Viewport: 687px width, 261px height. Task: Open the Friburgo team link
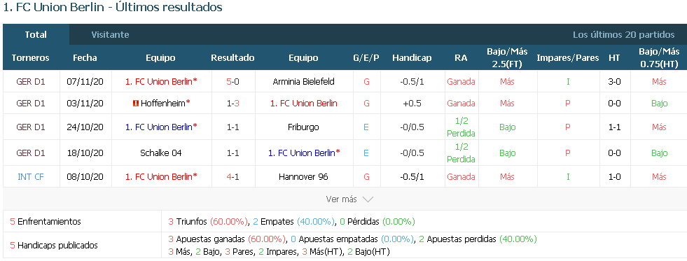click(304, 127)
